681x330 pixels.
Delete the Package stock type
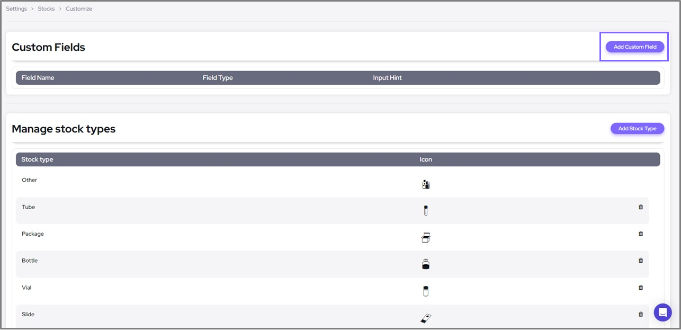tap(641, 234)
